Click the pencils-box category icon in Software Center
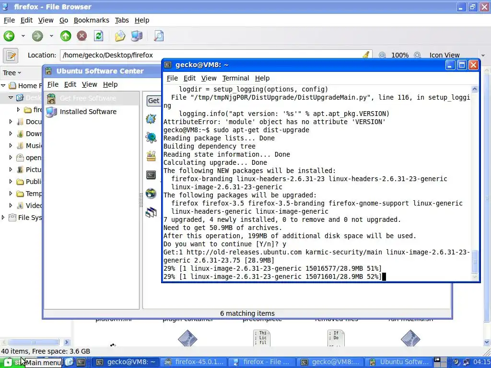 pos(151,156)
